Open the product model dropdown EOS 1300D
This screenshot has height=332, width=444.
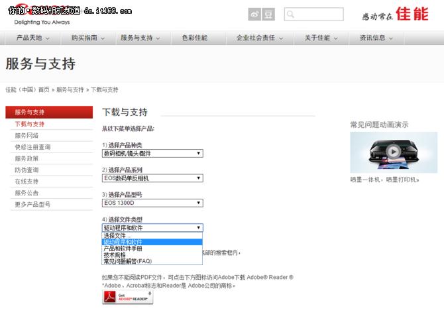(x=152, y=203)
